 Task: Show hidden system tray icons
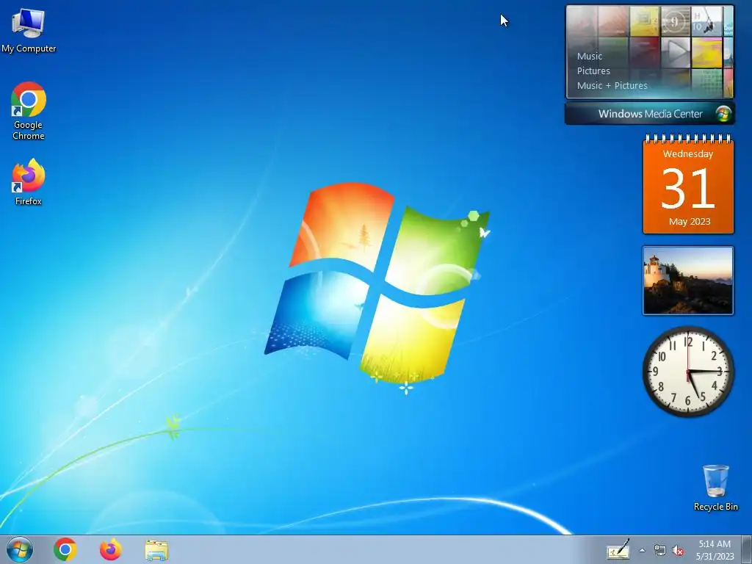tap(642, 550)
